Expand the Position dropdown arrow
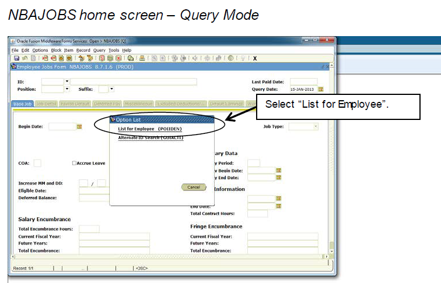Viewport: 441px width, 283px height. [67, 89]
